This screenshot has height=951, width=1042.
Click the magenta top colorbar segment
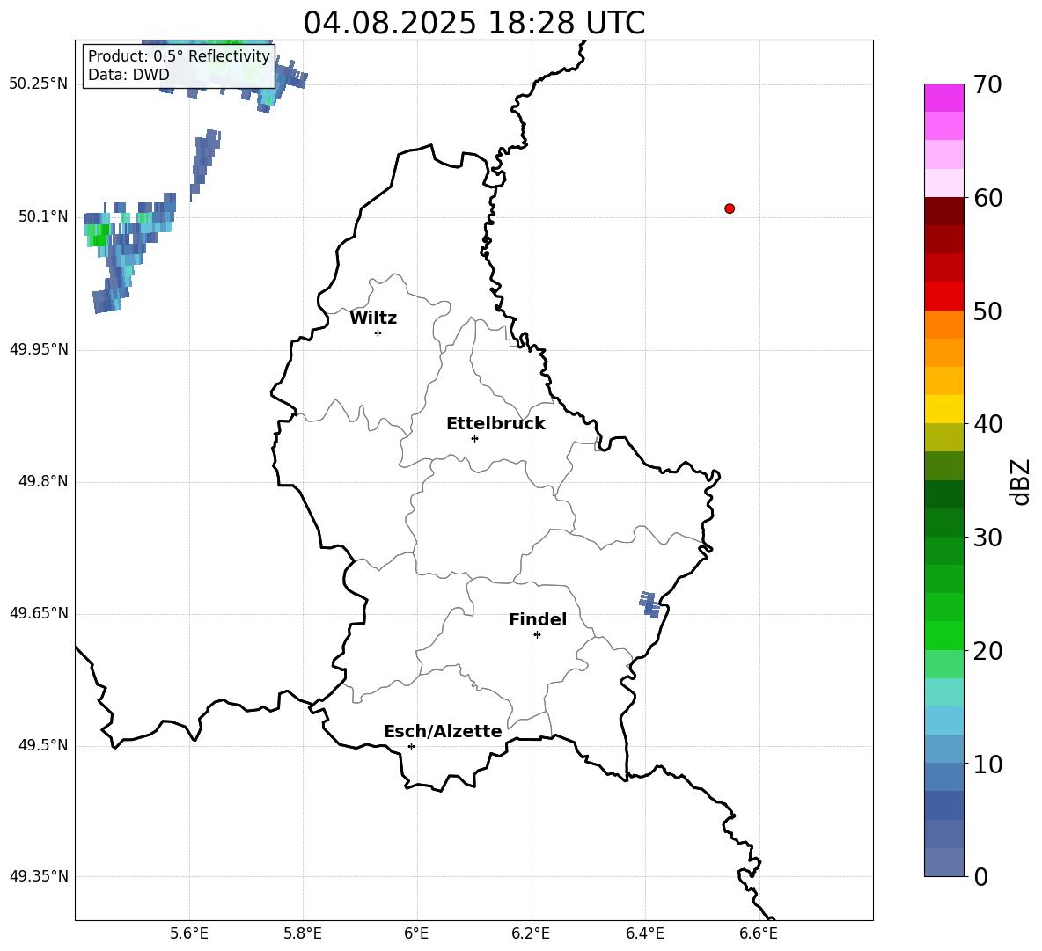[943, 98]
